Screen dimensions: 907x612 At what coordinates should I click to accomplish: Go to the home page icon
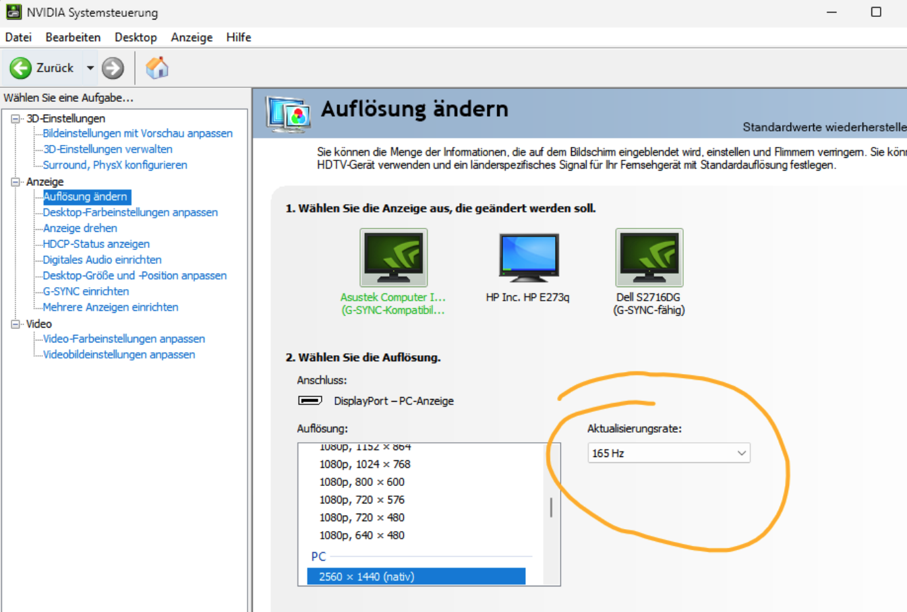[x=157, y=67]
